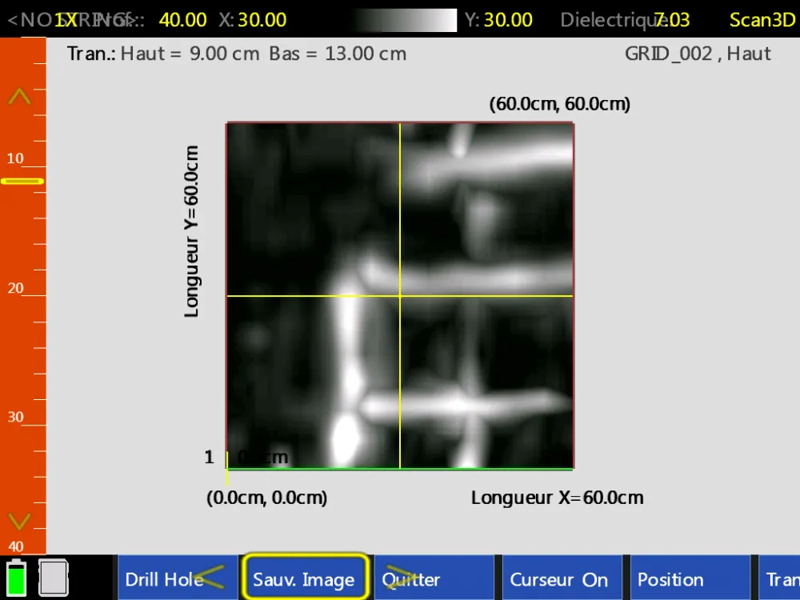Toggle the Curseur On button
The width and height of the screenshot is (800, 600).
coord(559,579)
